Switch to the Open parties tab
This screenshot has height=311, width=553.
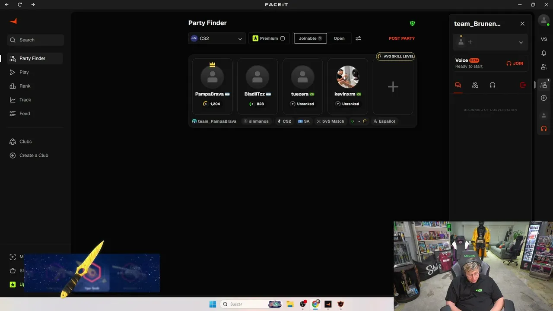(x=339, y=38)
